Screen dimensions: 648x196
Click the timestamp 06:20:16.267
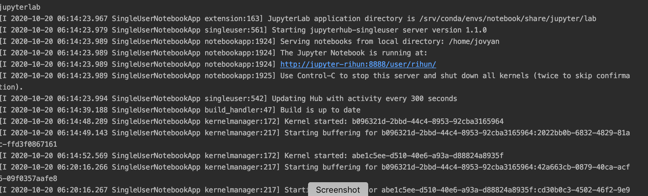click(x=82, y=190)
